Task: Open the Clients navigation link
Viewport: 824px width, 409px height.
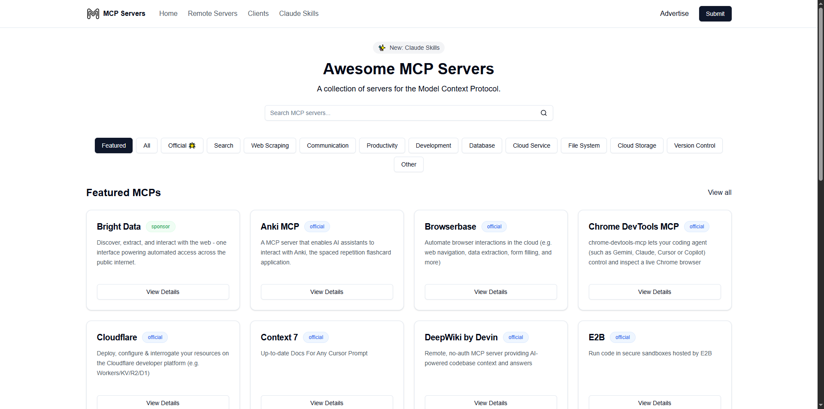Action: coord(258,14)
